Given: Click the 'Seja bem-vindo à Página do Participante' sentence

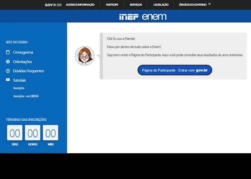Looking at the screenshot, I should [x=175, y=55].
